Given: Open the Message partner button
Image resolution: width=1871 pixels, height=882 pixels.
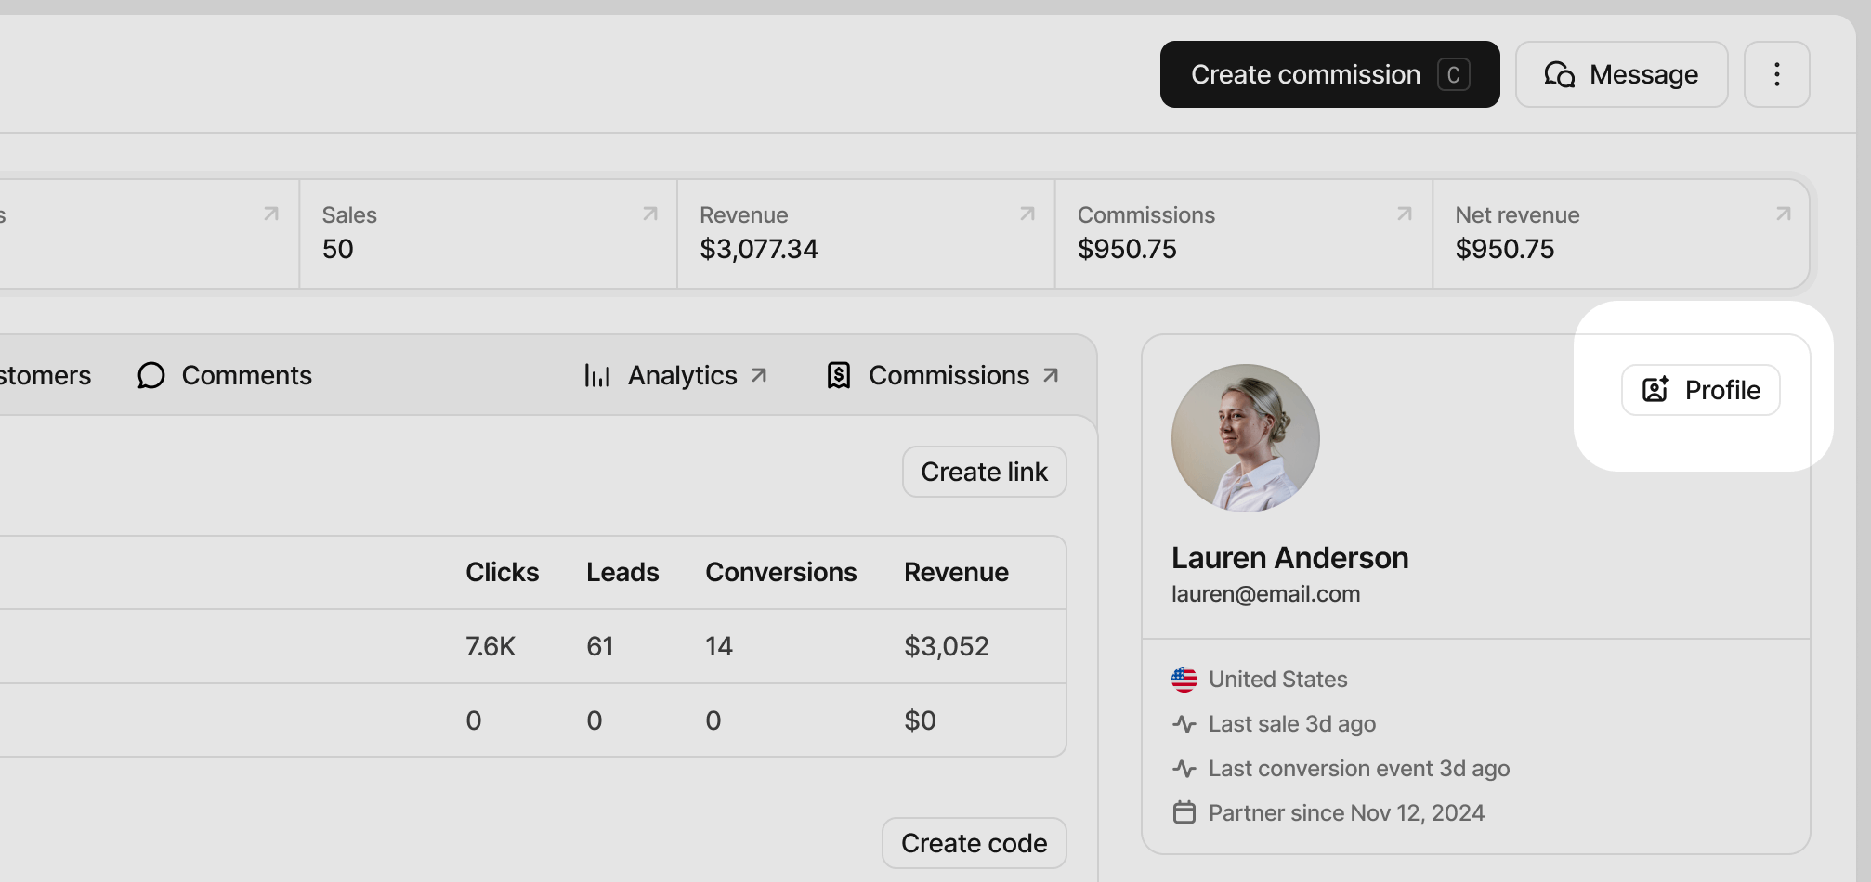Looking at the screenshot, I should click(x=1621, y=74).
